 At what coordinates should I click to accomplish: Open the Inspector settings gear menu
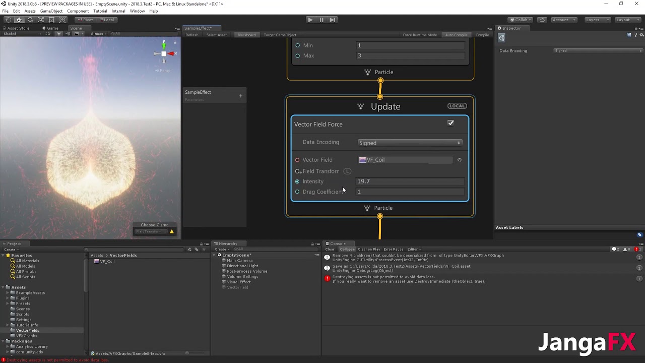(641, 35)
